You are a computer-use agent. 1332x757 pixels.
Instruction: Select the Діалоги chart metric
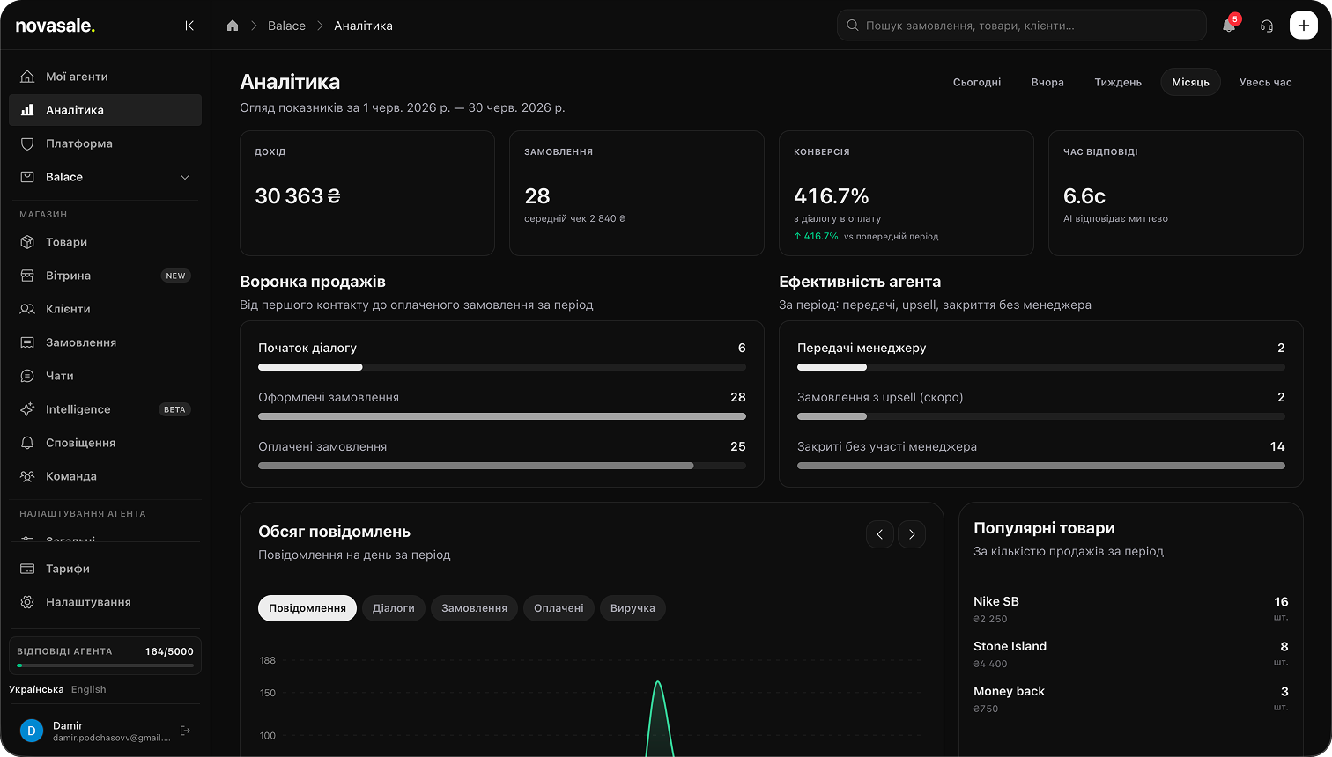pyautogui.click(x=394, y=608)
